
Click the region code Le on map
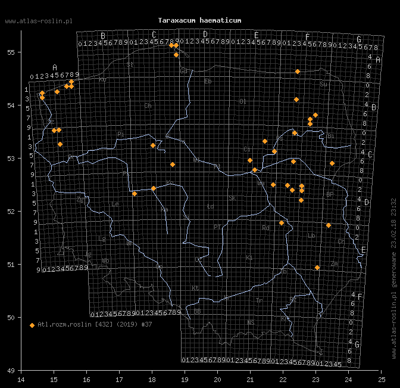[115, 204]
